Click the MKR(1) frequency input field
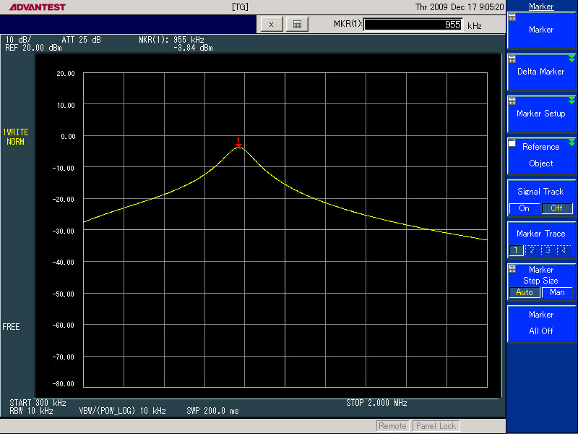Viewport: 578px width, 434px height. tap(413, 25)
